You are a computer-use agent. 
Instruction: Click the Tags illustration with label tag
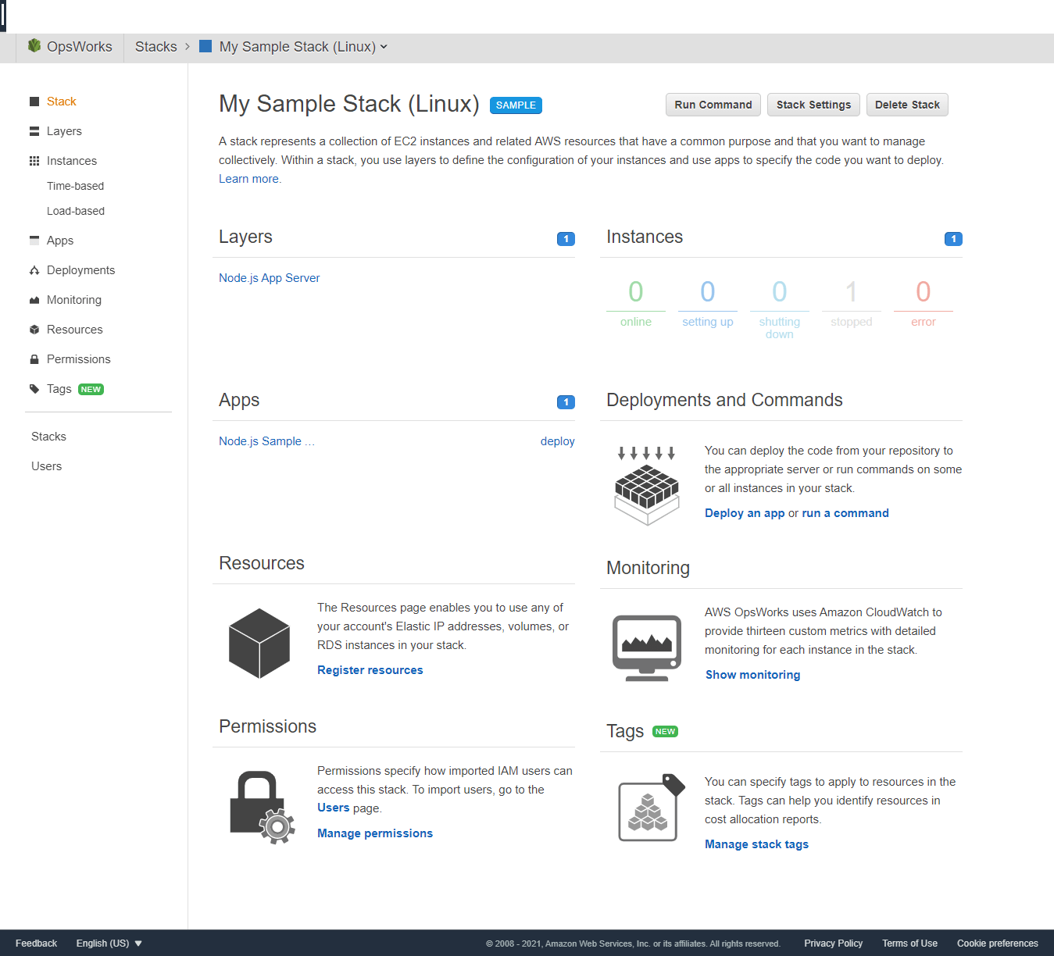(x=652, y=808)
